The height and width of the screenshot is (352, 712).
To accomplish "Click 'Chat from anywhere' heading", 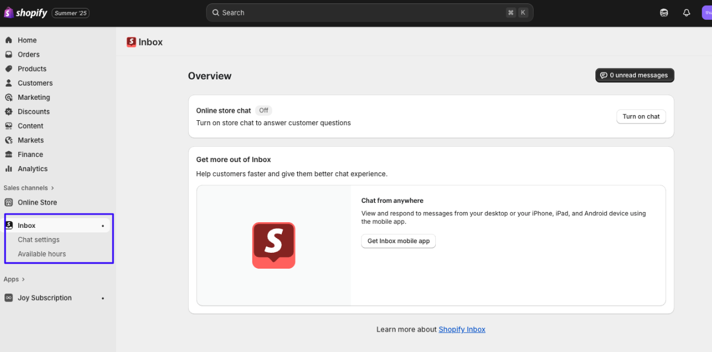I will (x=392, y=201).
